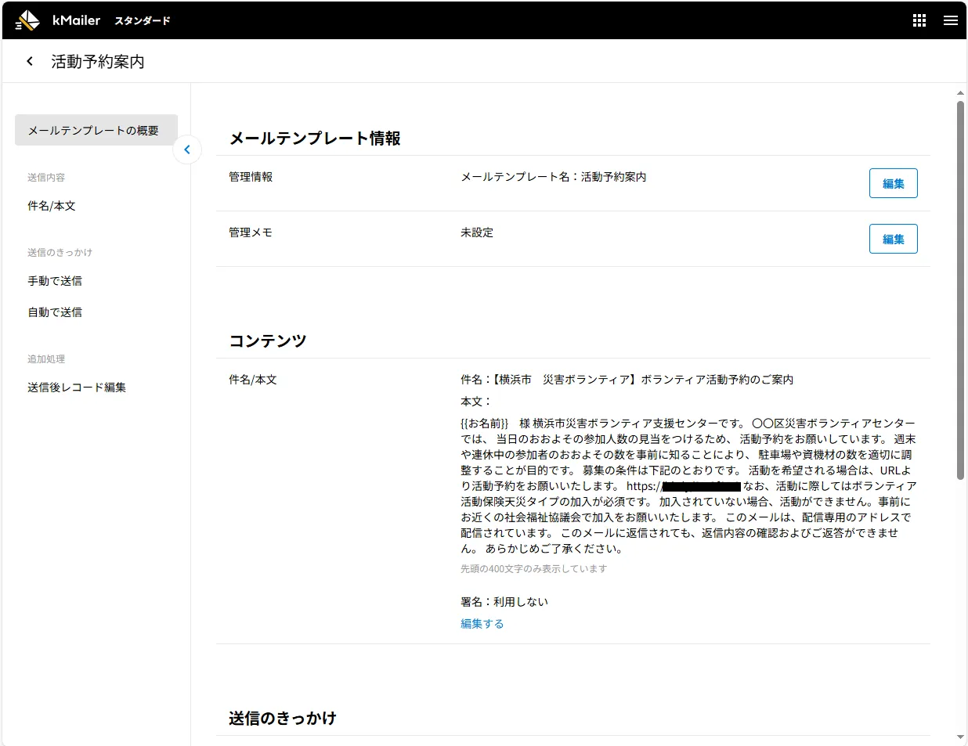The width and height of the screenshot is (968, 746).
Task: Click the kMailer logo icon
Action: click(27, 20)
